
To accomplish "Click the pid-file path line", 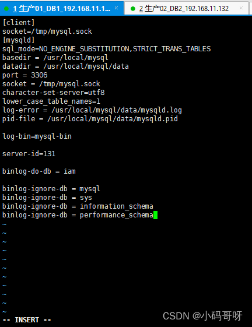I will tap(90, 119).
